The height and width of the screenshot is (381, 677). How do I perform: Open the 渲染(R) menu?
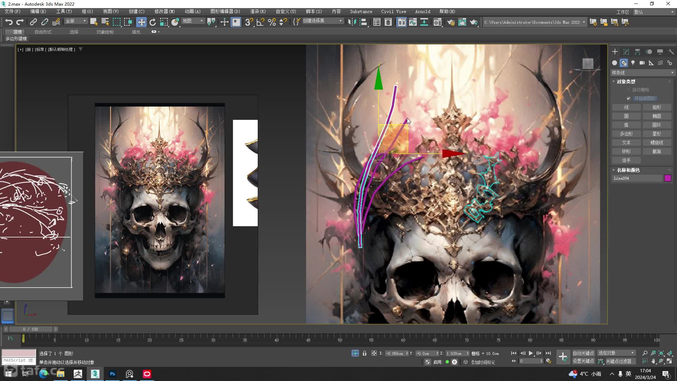tap(258, 12)
